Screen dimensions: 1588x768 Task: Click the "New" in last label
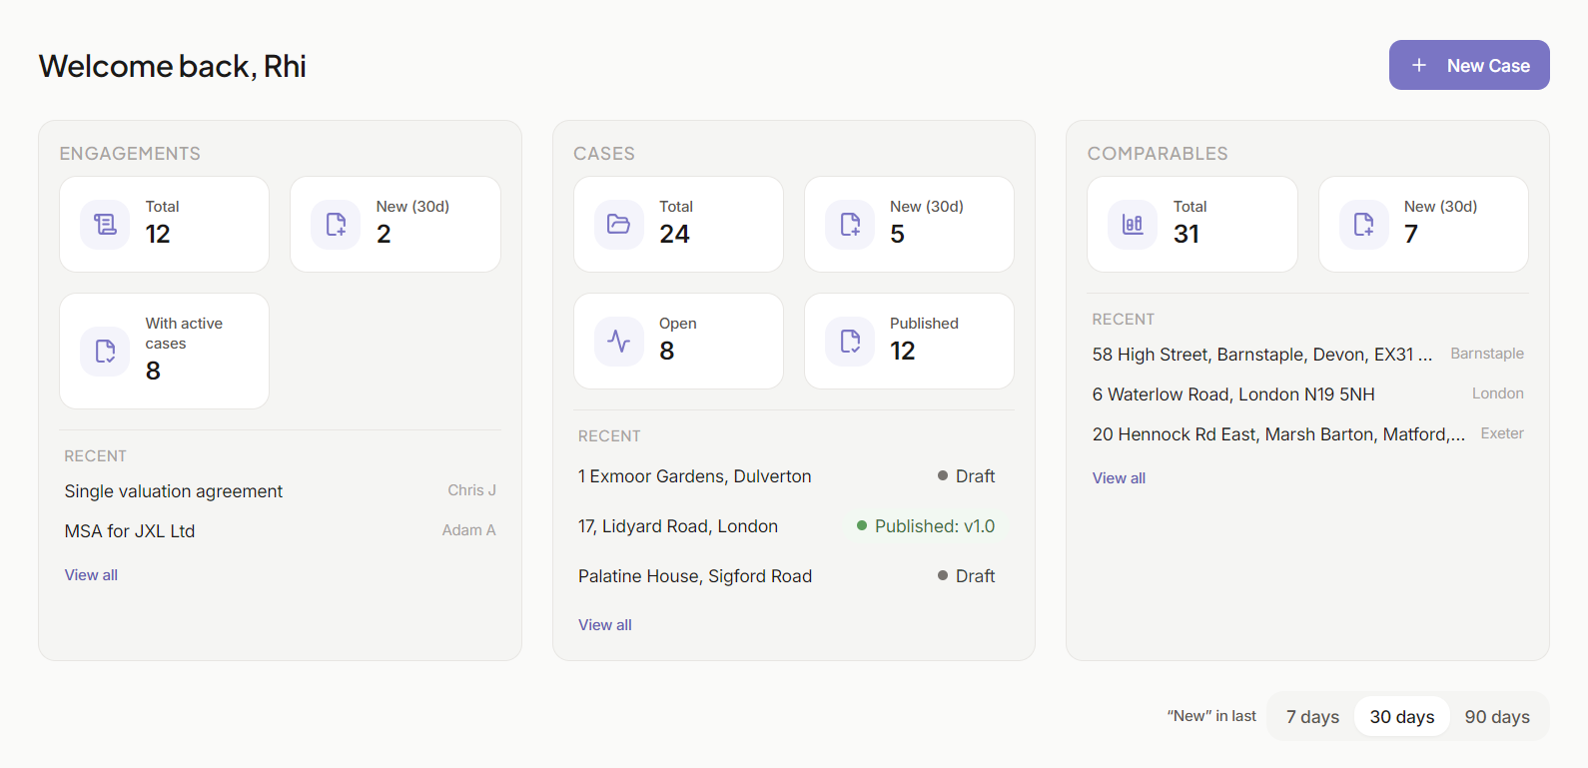pyautogui.click(x=1211, y=716)
